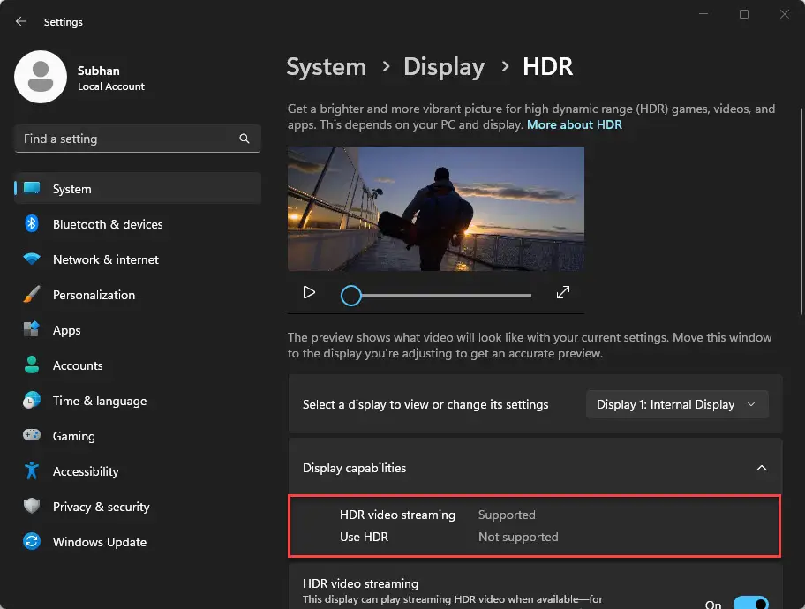Collapse the Display capabilities section
Screen dimensions: 805x609
(761, 468)
